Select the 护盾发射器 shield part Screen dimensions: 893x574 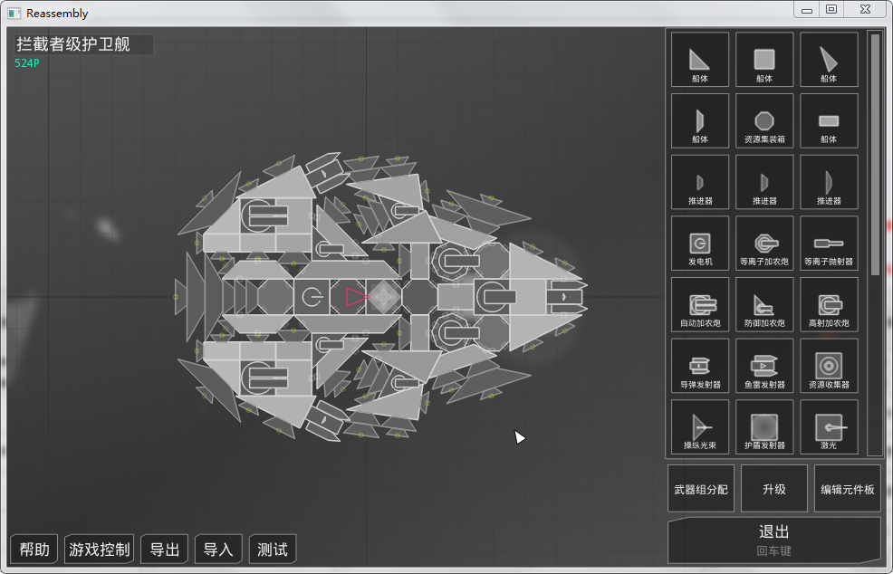click(x=764, y=426)
